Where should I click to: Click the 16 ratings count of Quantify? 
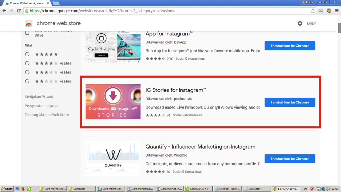(168, 172)
